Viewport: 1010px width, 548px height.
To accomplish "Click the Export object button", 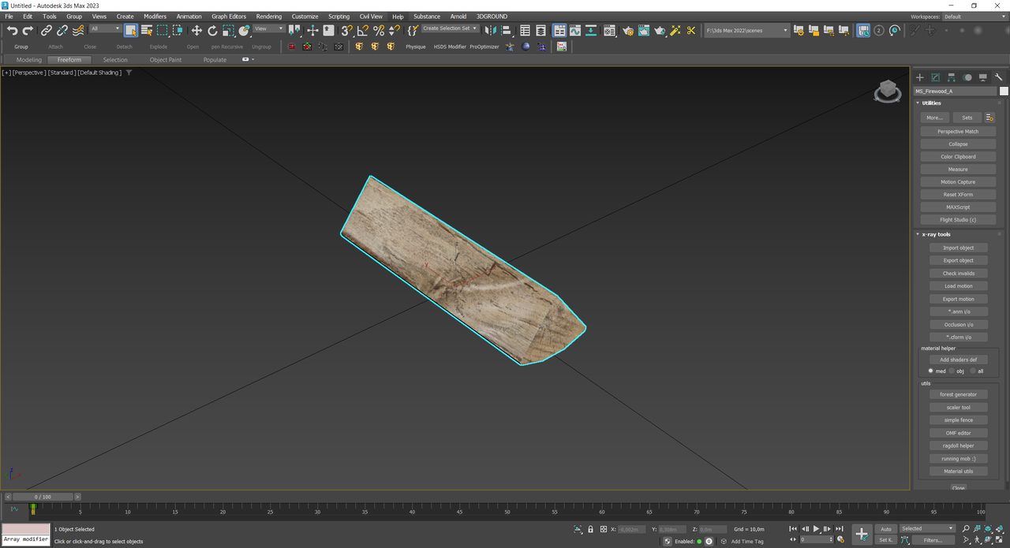I will click(958, 260).
